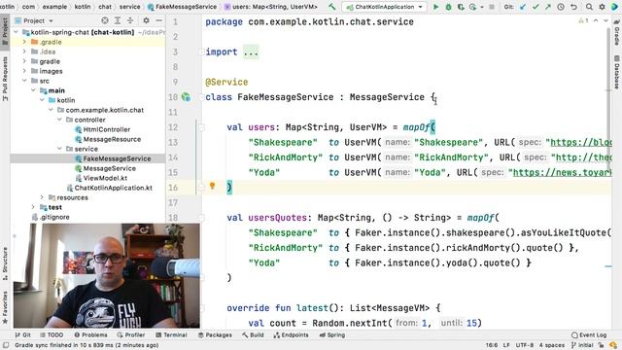
Task: Open the TODO tool window tab
Action: (x=52, y=334)
